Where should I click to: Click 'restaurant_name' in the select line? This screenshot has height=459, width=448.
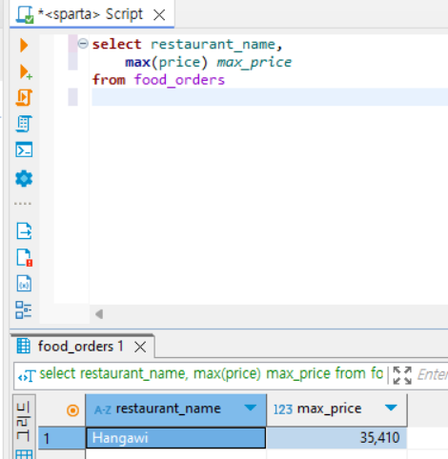[213, 45]
